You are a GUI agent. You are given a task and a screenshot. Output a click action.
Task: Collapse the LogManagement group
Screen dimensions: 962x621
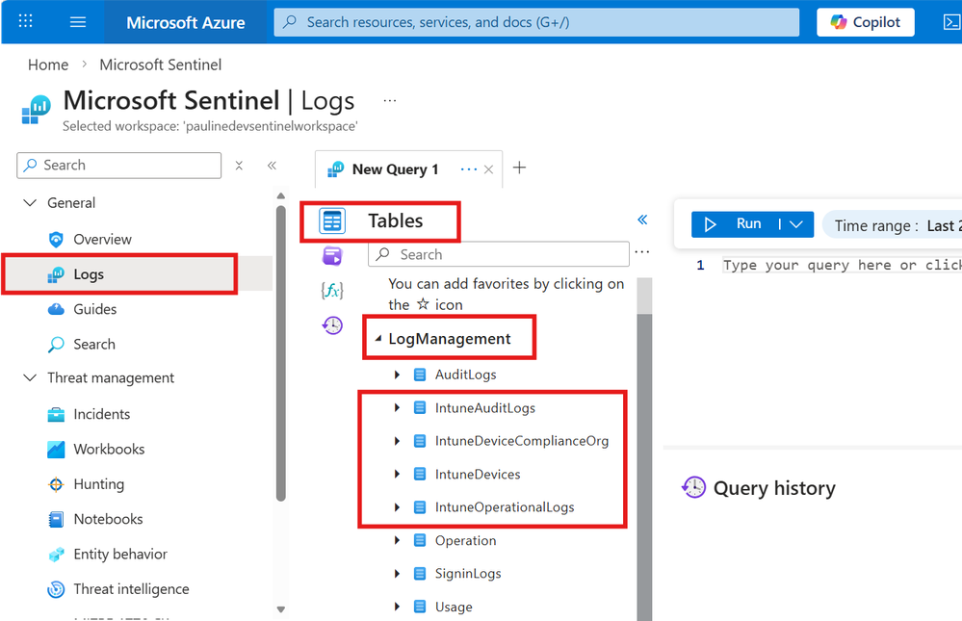[378, 339]
